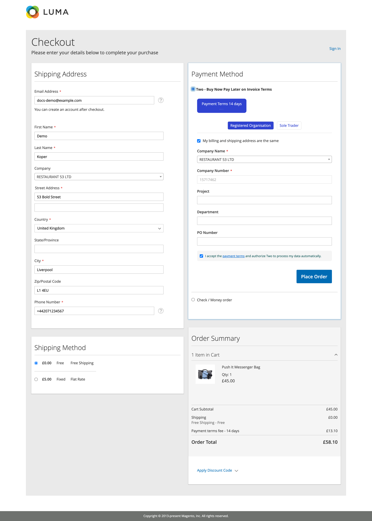Focus the Project field
This screenshot has width=372, height=521.
click(264, 200)
